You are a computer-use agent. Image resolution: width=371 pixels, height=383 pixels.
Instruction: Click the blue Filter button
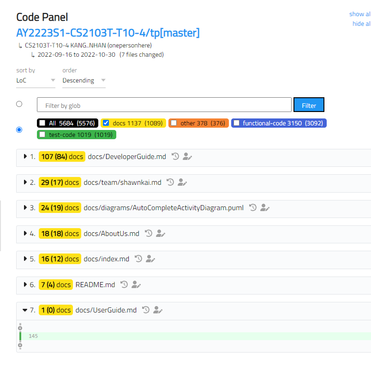click(308, 105)
